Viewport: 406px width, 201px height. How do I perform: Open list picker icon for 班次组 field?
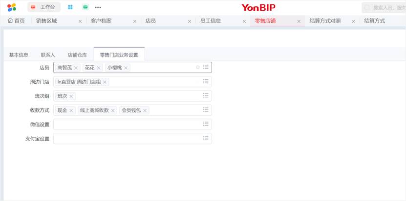(206, 95)
